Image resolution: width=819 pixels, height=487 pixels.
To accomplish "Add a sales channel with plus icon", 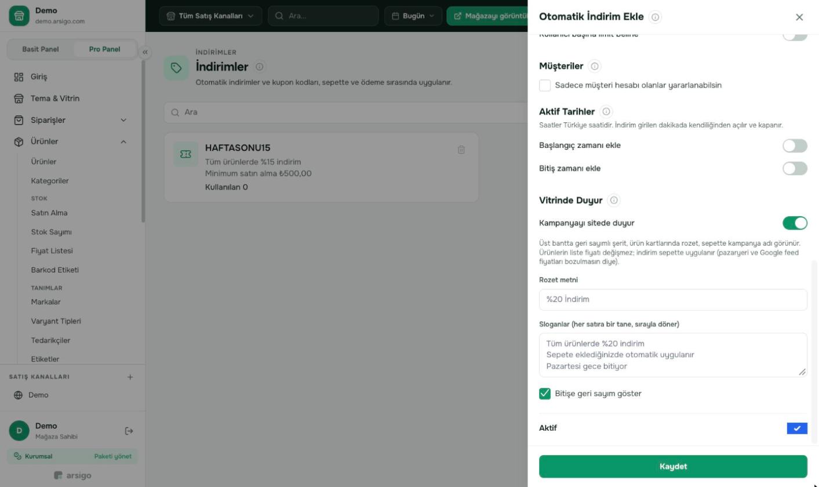I will (130, 377).
